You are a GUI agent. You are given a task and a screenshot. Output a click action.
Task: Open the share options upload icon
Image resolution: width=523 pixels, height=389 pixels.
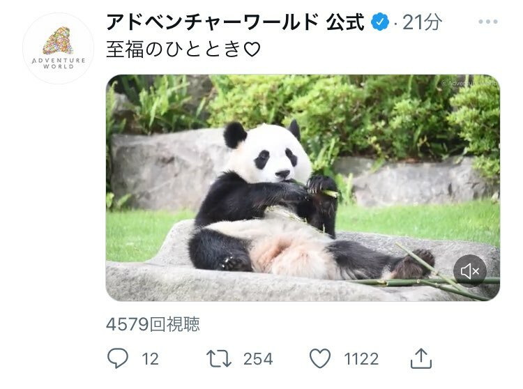[x=421, y=358]
